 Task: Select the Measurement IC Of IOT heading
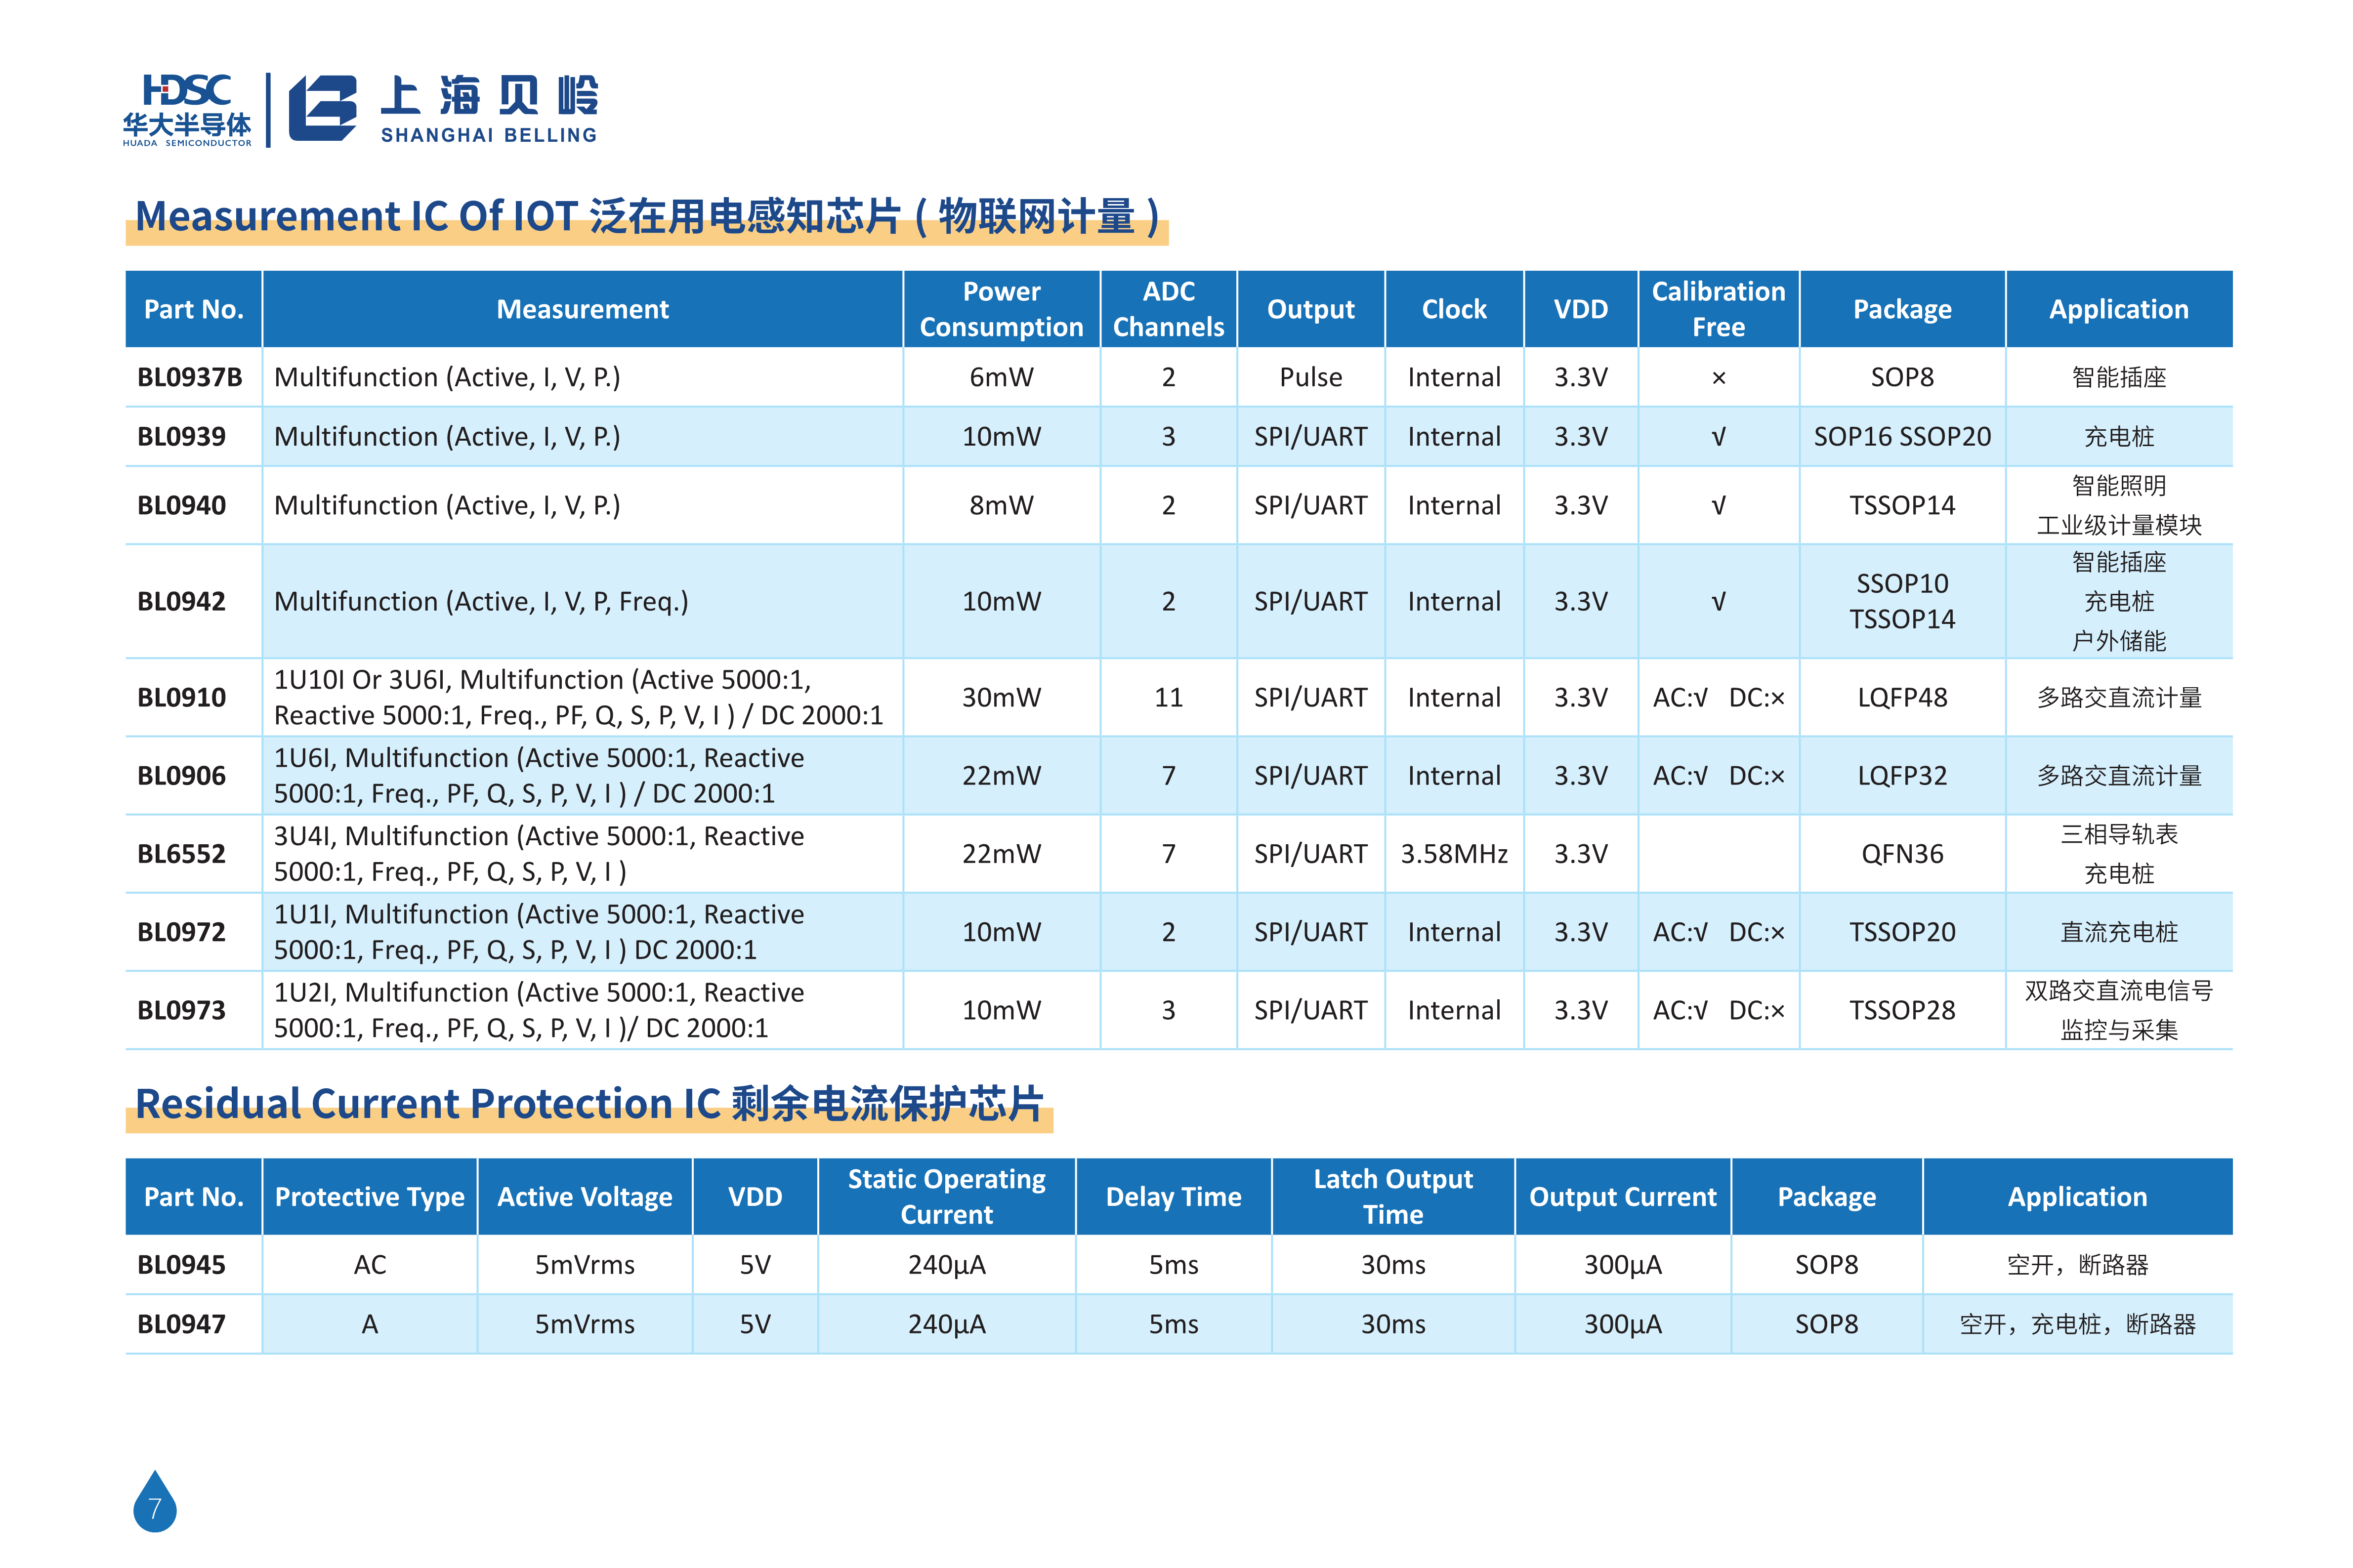click(647, 216)
